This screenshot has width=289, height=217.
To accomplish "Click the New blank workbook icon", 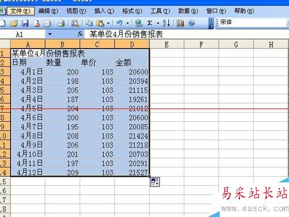I will pyautogui.click(x=3, y=23).
